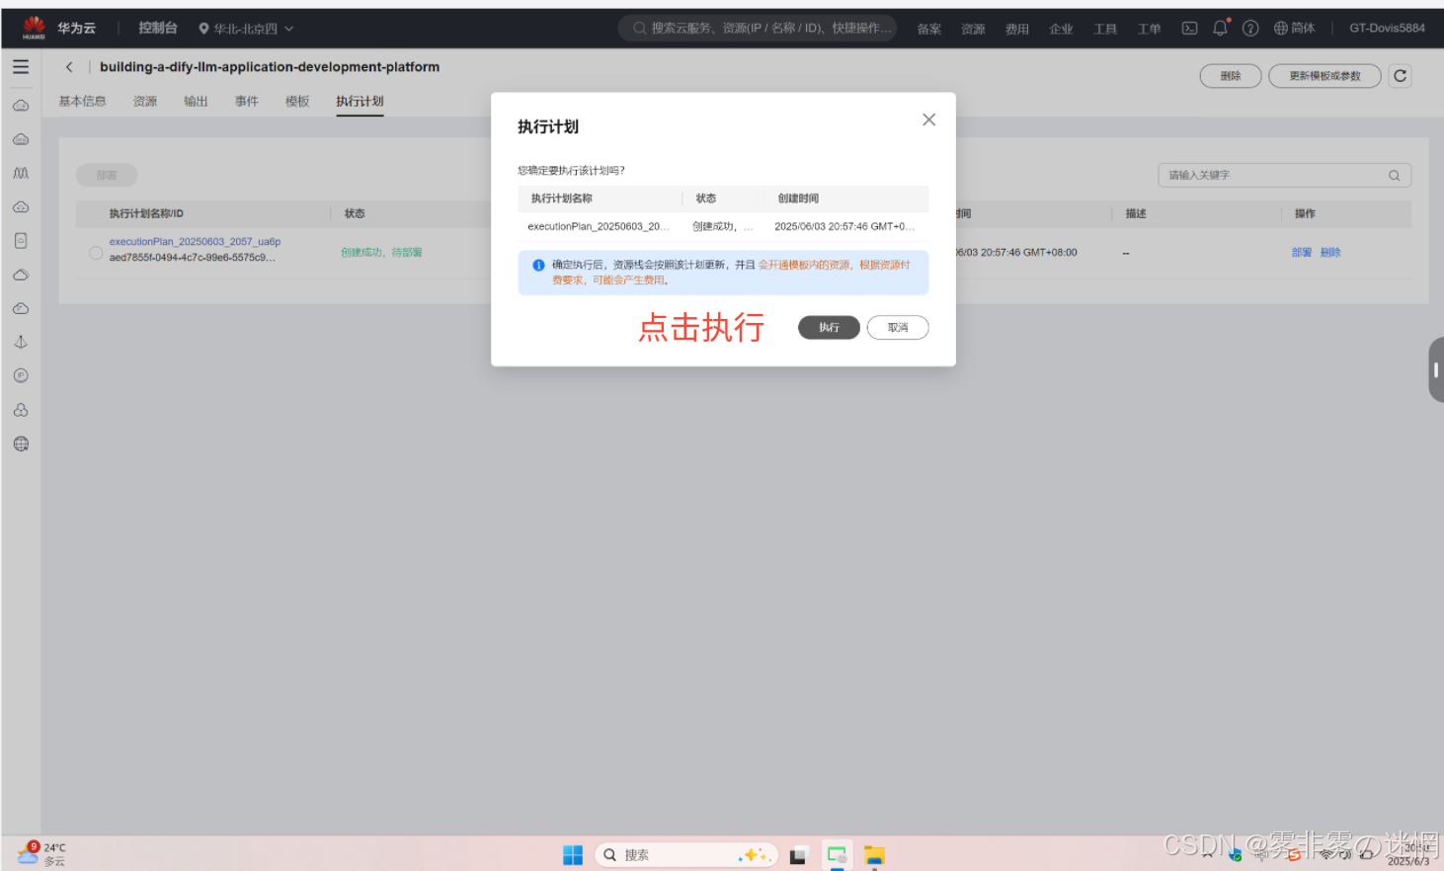The height and width of the screenshot is (871, 1444).
Task: Switch to the 基本信息 tab
Action: [x=82, y=102]
